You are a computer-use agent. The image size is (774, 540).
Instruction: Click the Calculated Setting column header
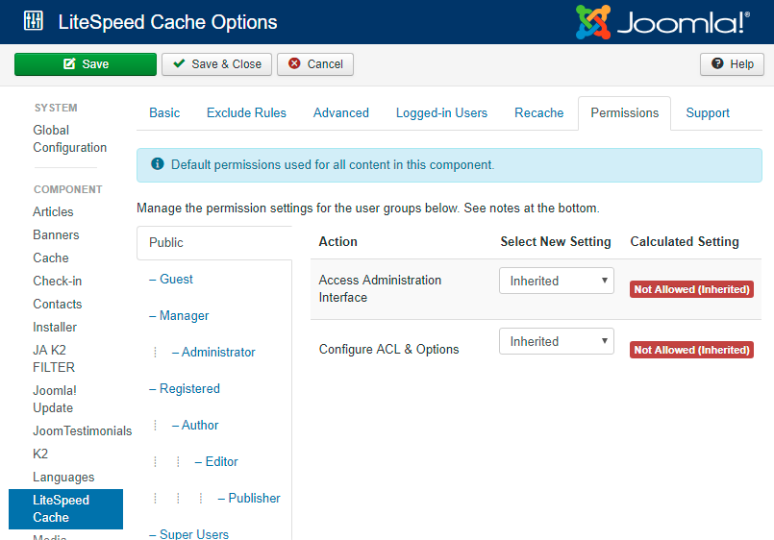click(685, 241)
